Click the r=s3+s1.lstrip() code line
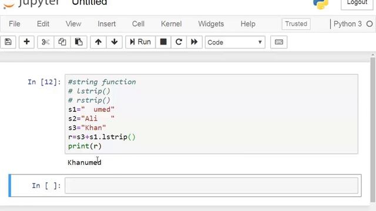Viewport: 376px width, 211px height. (102, 137)
